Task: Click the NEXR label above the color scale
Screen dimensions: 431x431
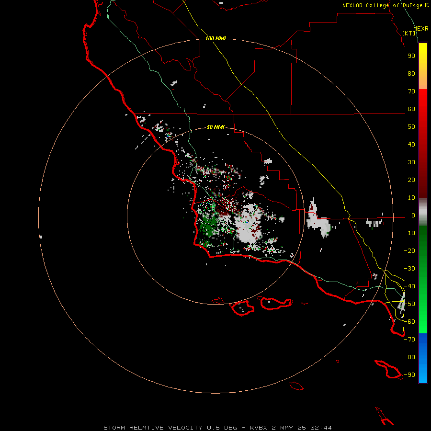Action: (x=420, y=29)
